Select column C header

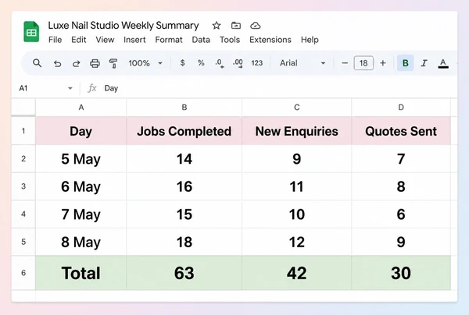coord(297,108)
